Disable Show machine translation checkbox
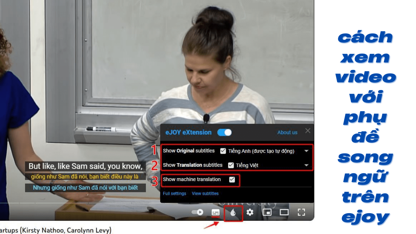This screenshot has width=416, height=234. (232, 179)
